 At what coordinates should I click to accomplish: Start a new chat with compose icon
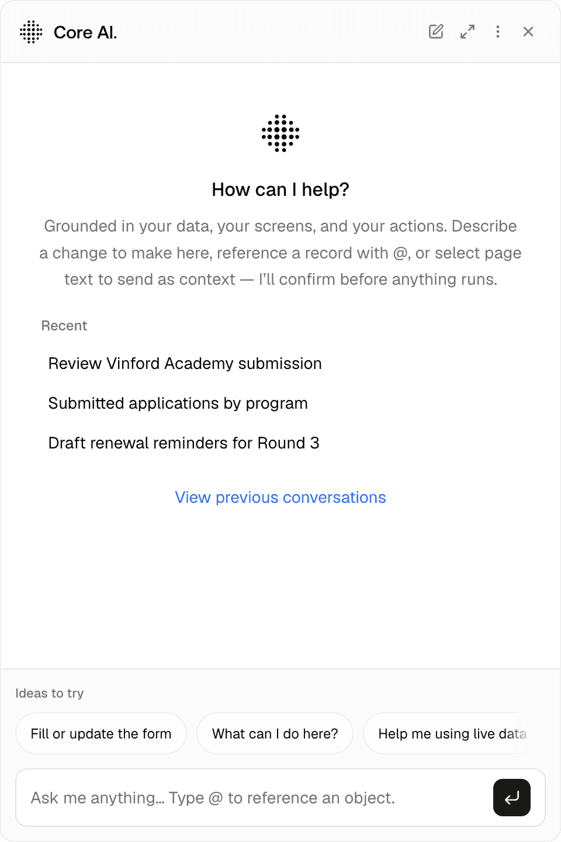436,32
